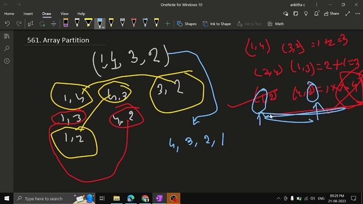Open the Feed sticky notes icon
Image resolution: width=363 pixels, height=204 pixels.
pos(296,14)
